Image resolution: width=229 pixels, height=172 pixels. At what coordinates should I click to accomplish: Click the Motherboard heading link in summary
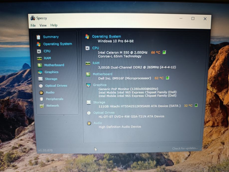(102, 74)
